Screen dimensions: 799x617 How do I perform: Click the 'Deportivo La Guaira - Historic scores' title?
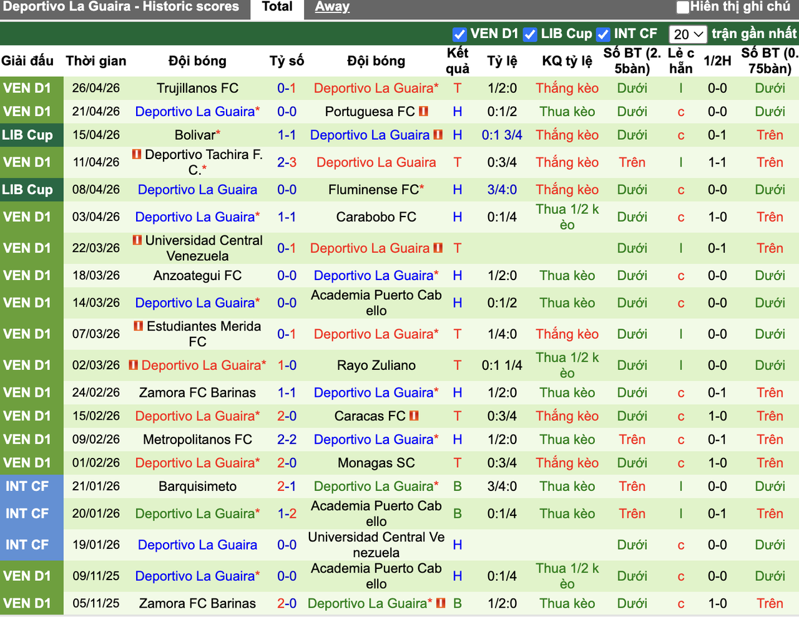pos(121,7)
